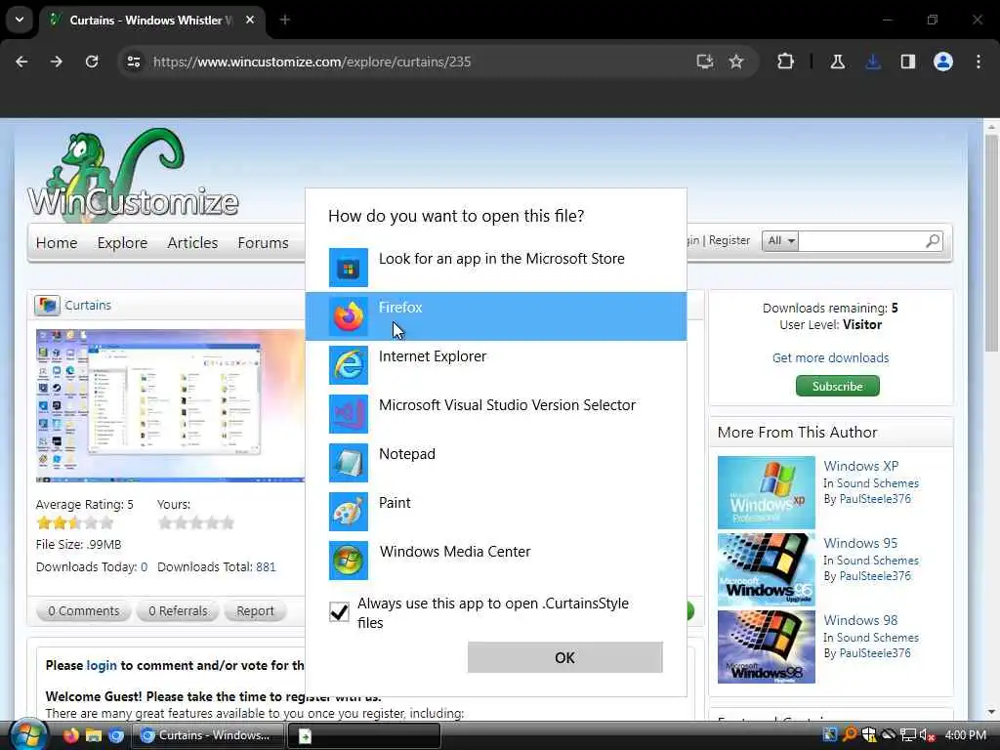Click the Curtains skin preview screenshot
Image resolution: width=1000 pixels, height=750 pixels.
170,405
